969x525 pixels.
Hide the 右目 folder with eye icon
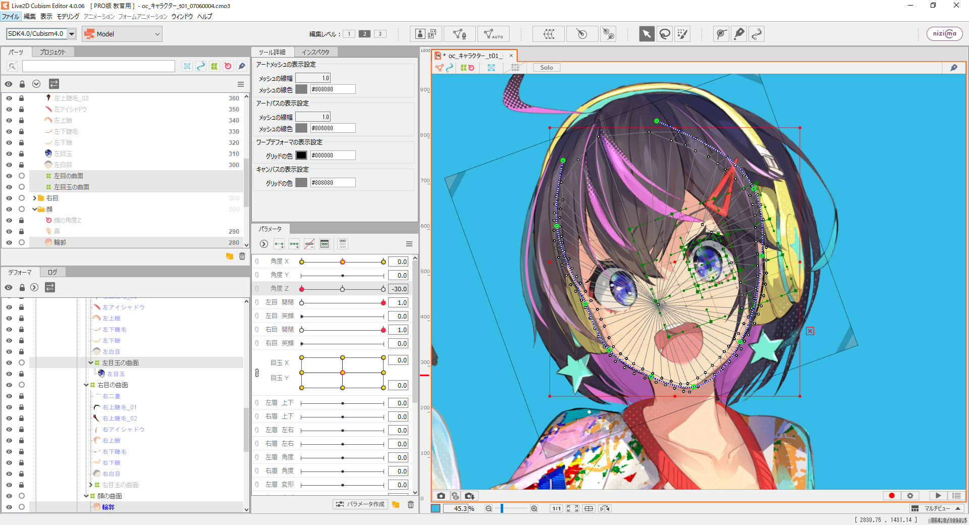tap(9, 198)
